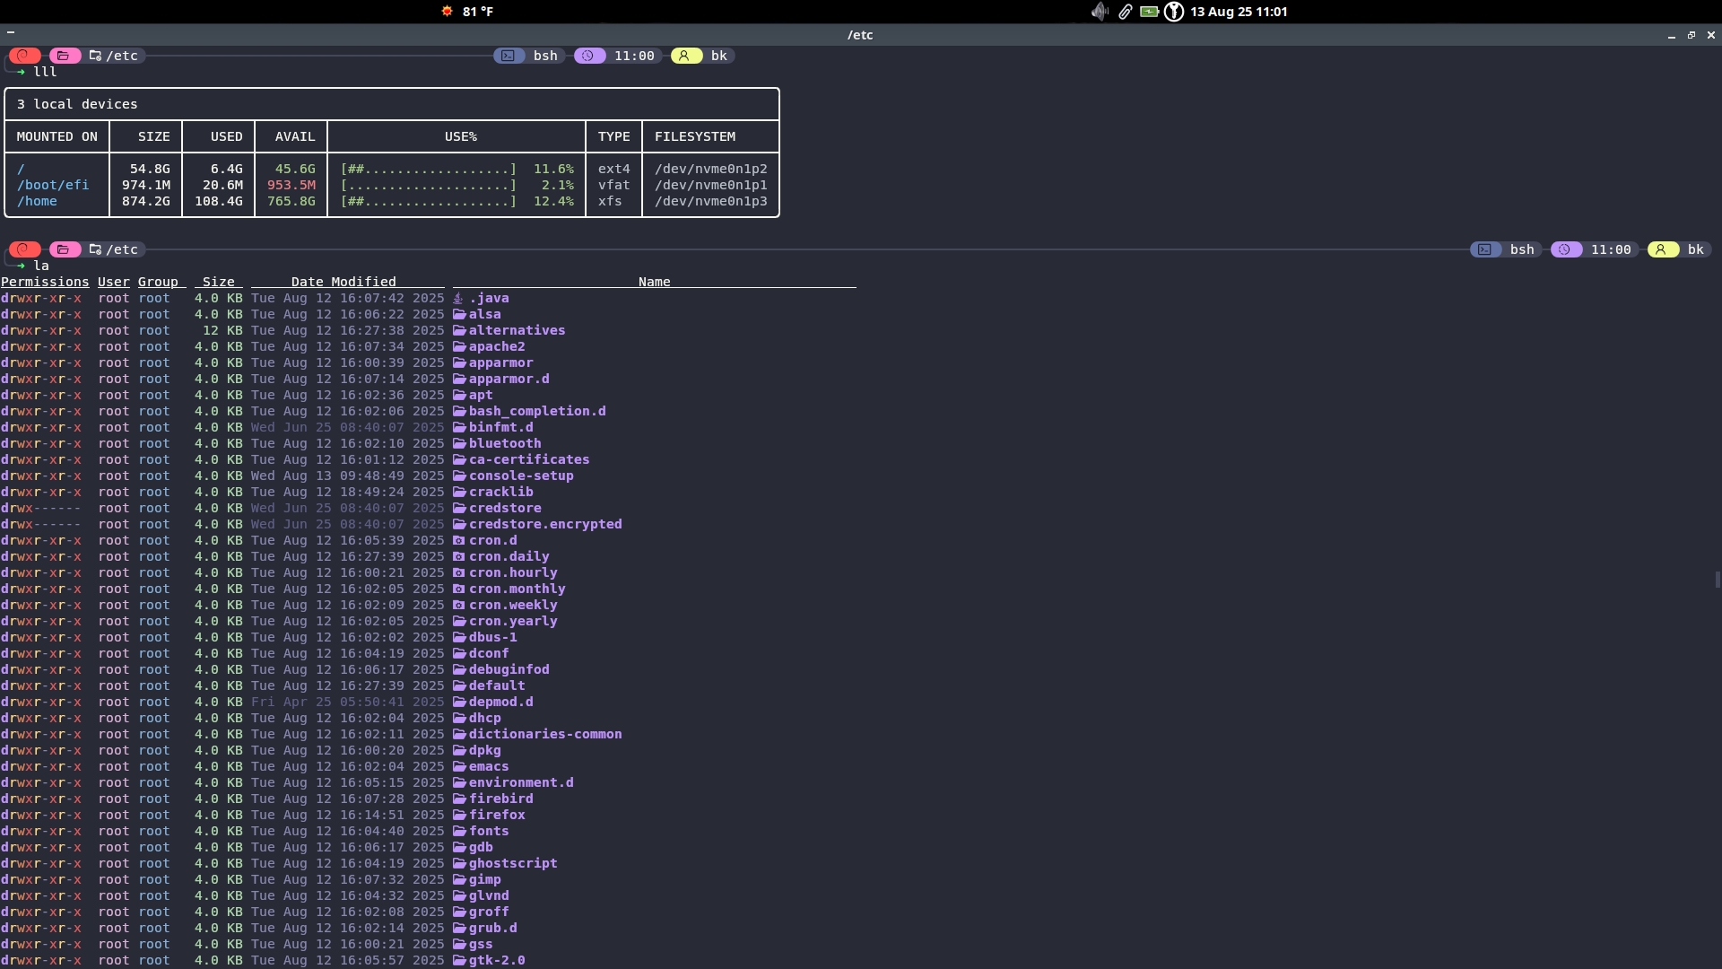Click the terminal scrollbar handle on right edge
This screenshot has height=969, width=1722.
1717,580
